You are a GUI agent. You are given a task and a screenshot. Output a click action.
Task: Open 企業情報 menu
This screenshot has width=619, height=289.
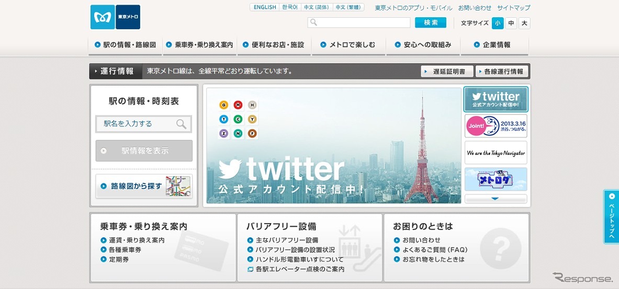click(x=494, y=45)
